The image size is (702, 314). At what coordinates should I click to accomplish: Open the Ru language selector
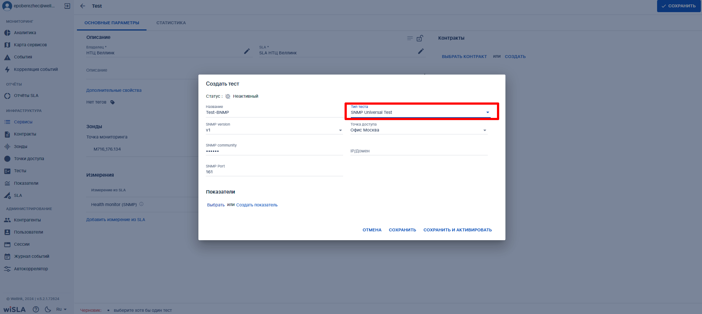pyautogui.click(x=61, y=309)
